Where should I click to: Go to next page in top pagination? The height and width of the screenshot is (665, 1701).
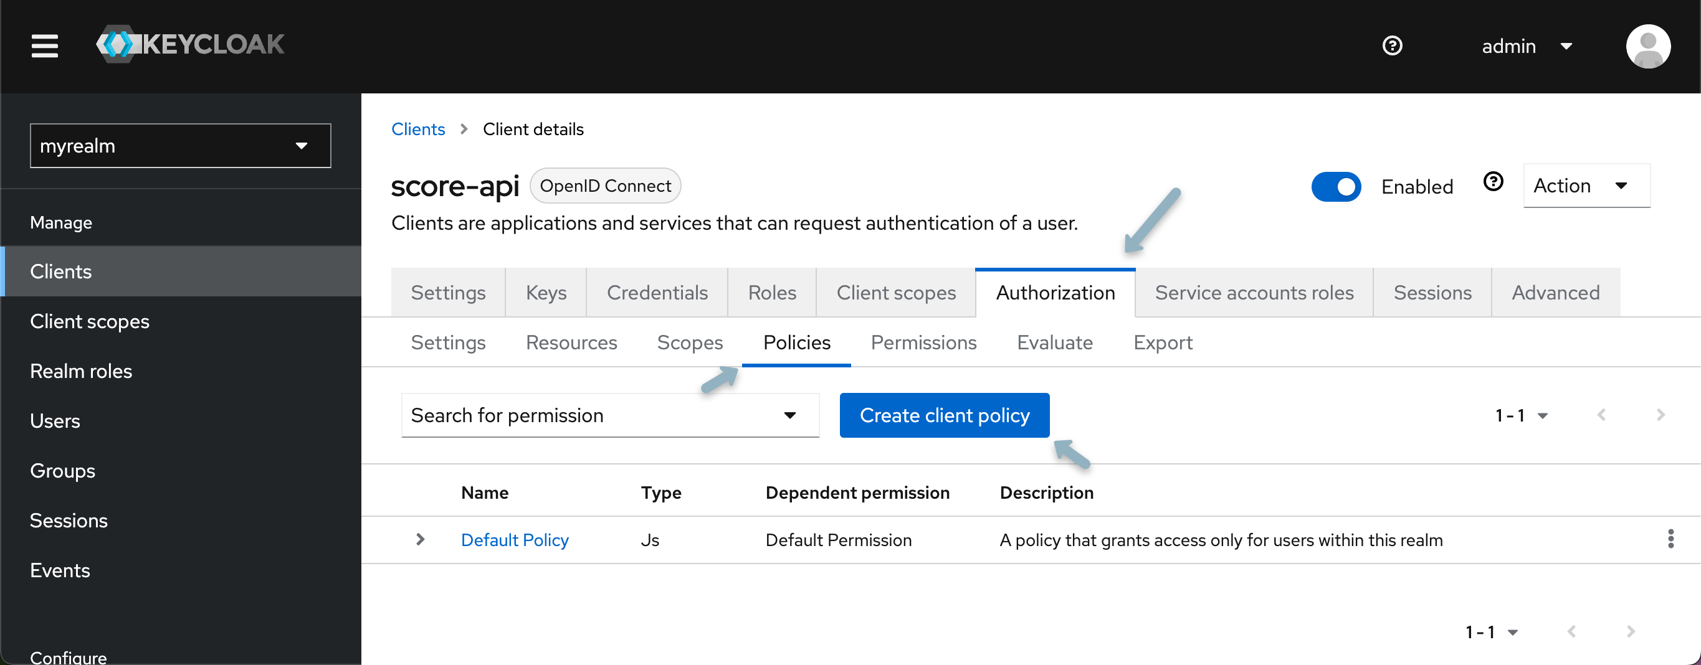coord(1660,415)
